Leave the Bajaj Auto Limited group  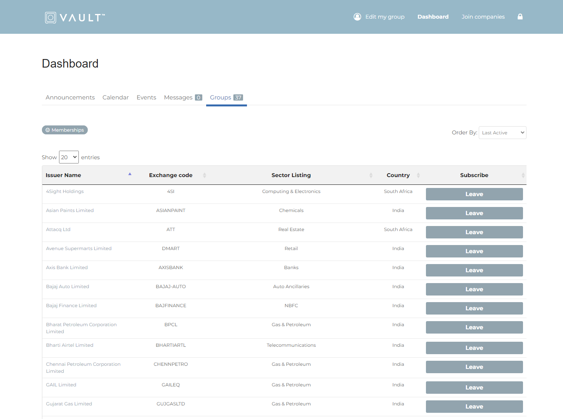(x=474, y=289)
